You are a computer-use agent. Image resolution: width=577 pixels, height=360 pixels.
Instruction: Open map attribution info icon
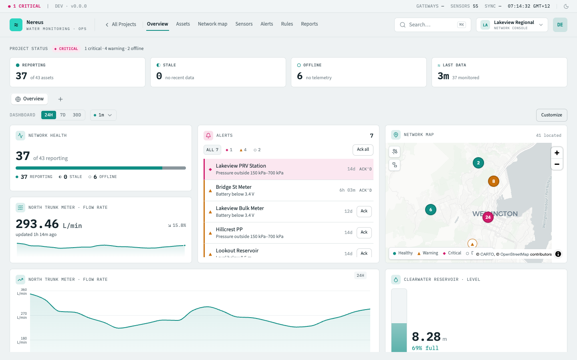tap(558, 254)
